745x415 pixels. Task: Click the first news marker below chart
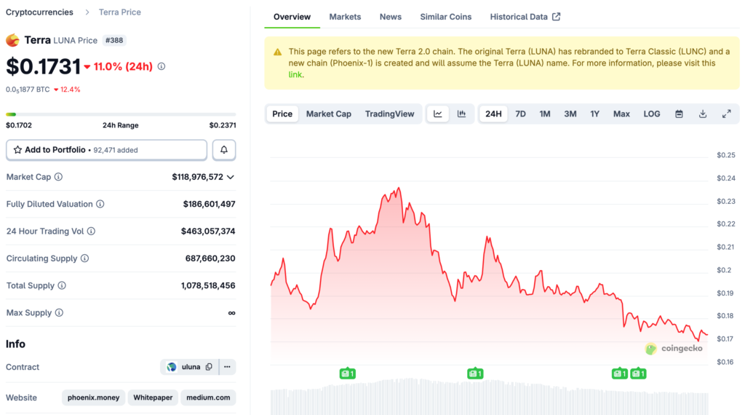pos(347,373)
